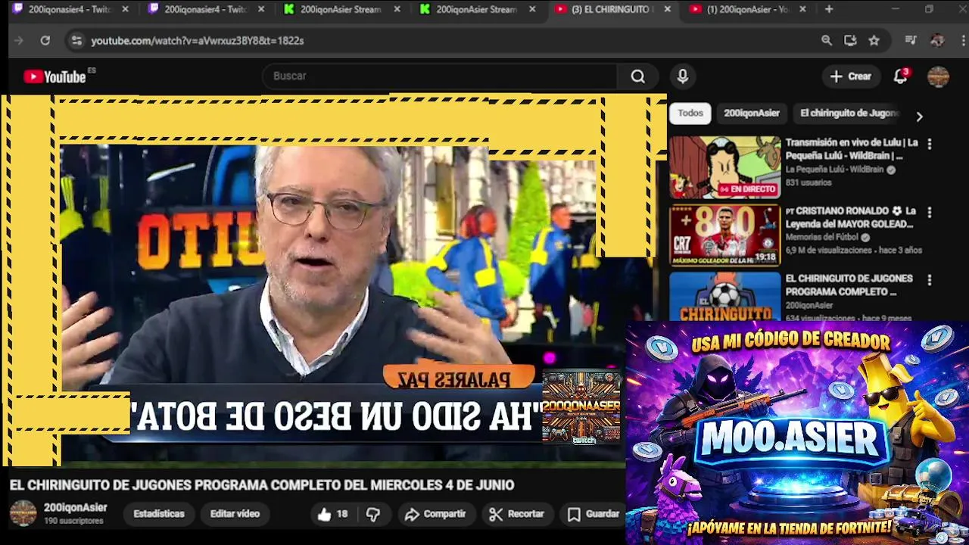Image resolution: width=969 pixels, height=545 pixels.
Task: Switch to the (1) 200iqonAsier YouTube tab
Action: point(747,9)
